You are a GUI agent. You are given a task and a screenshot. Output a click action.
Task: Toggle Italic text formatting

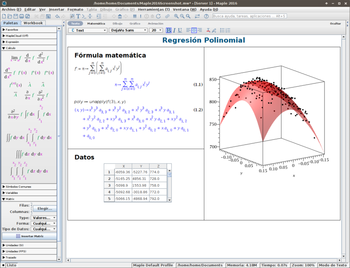174,30
